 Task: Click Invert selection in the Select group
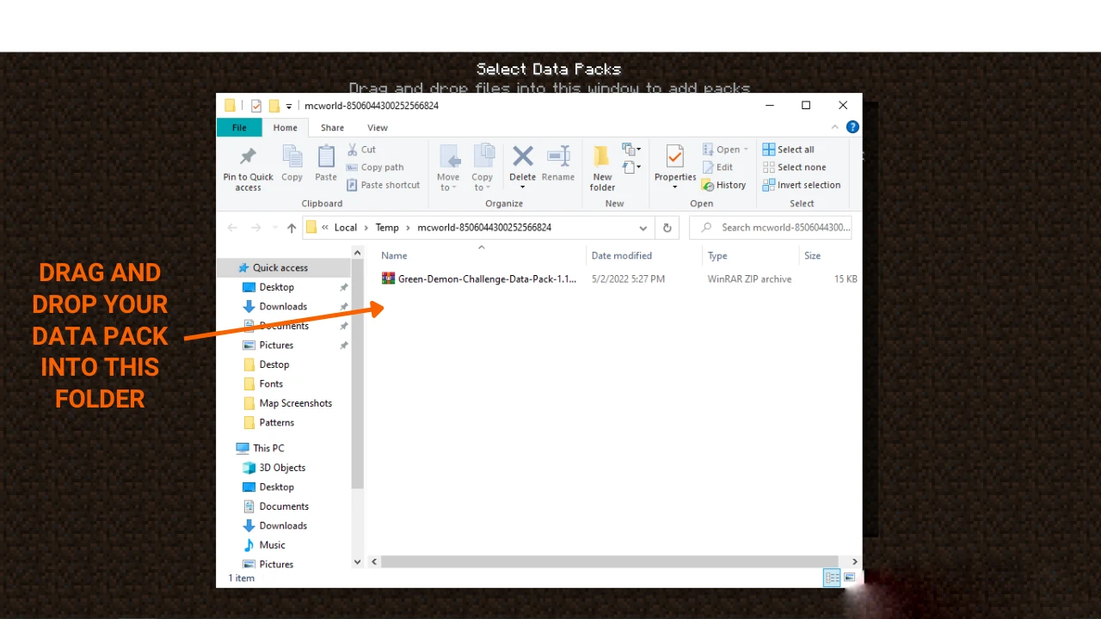[x=802, y=185]
